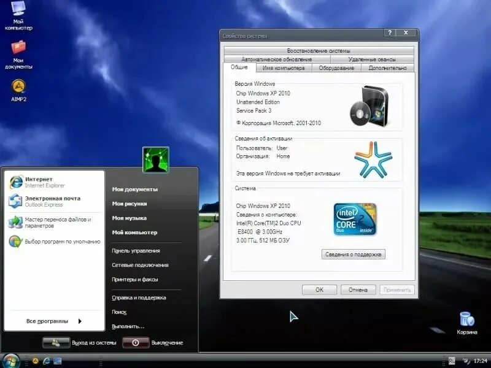Viewport: 491px width, 368px height.
Task: Launch AIMP2 from the desktop
Action: [18, 91]
